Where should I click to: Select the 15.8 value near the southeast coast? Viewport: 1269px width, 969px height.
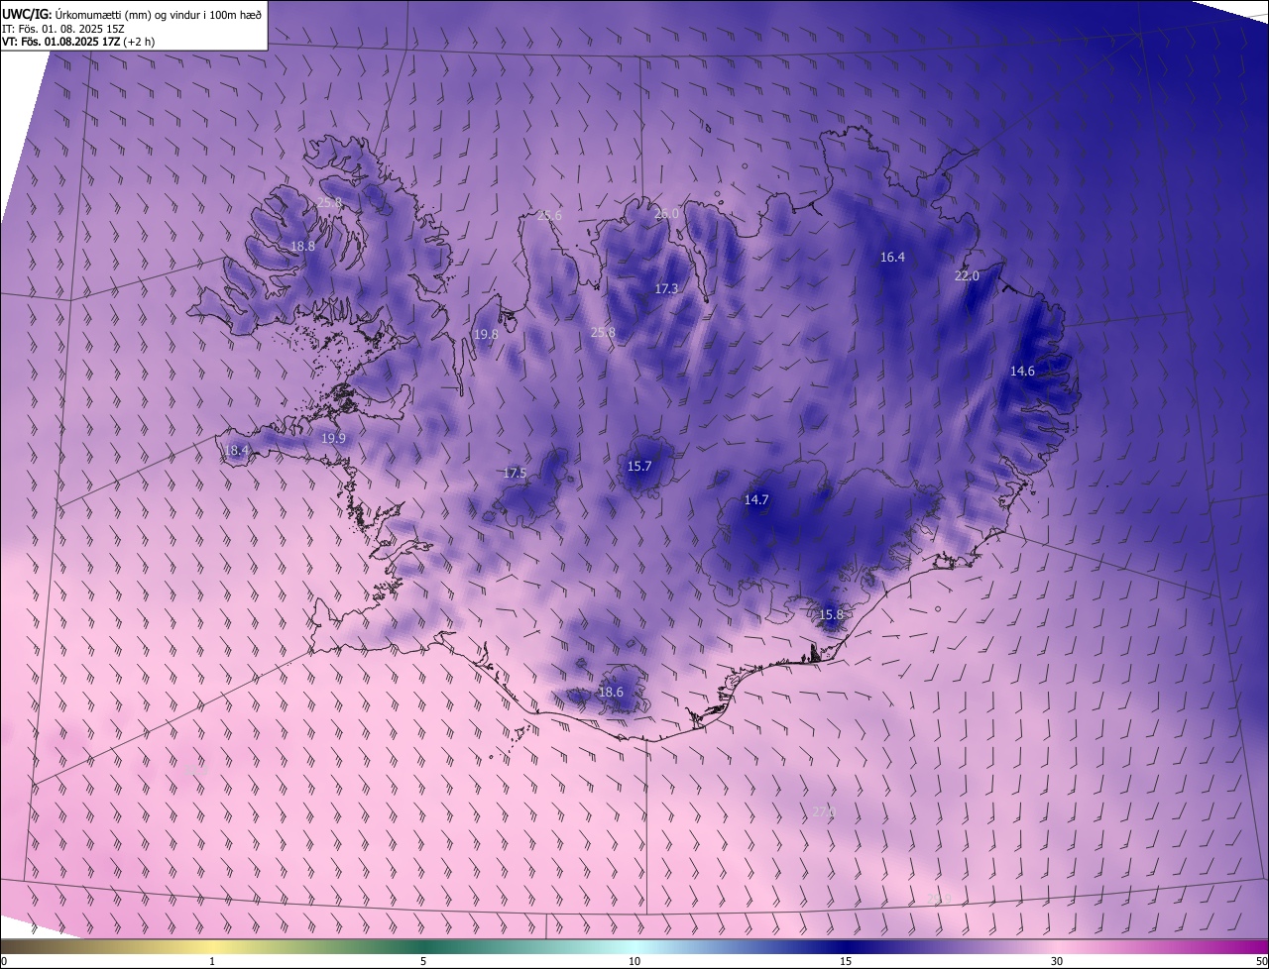point(831,614)
